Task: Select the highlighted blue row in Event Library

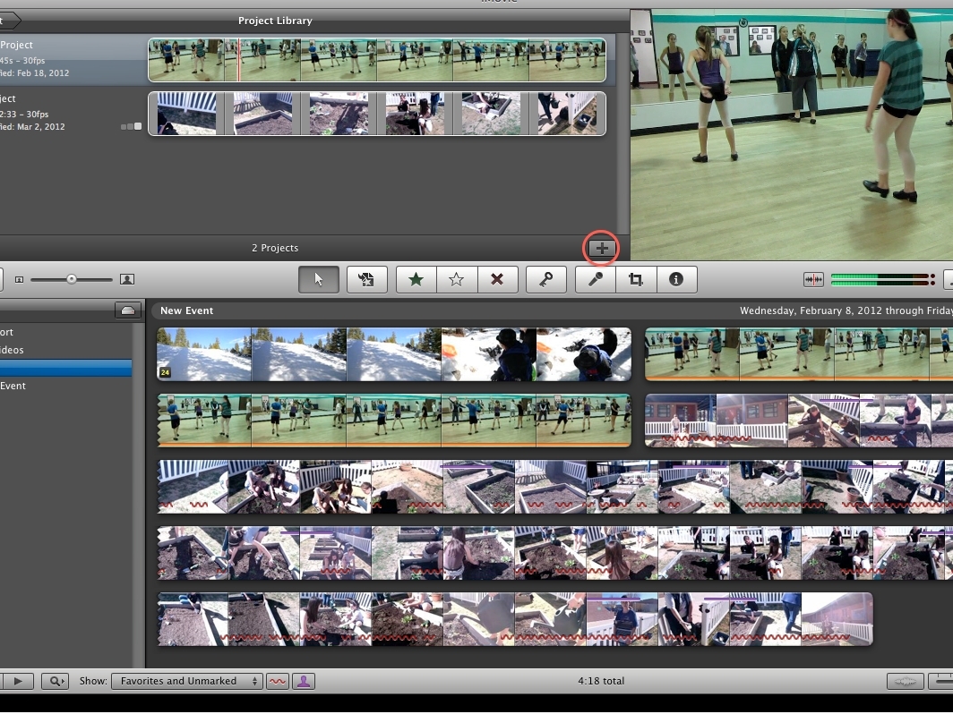Action: [65, 368]
